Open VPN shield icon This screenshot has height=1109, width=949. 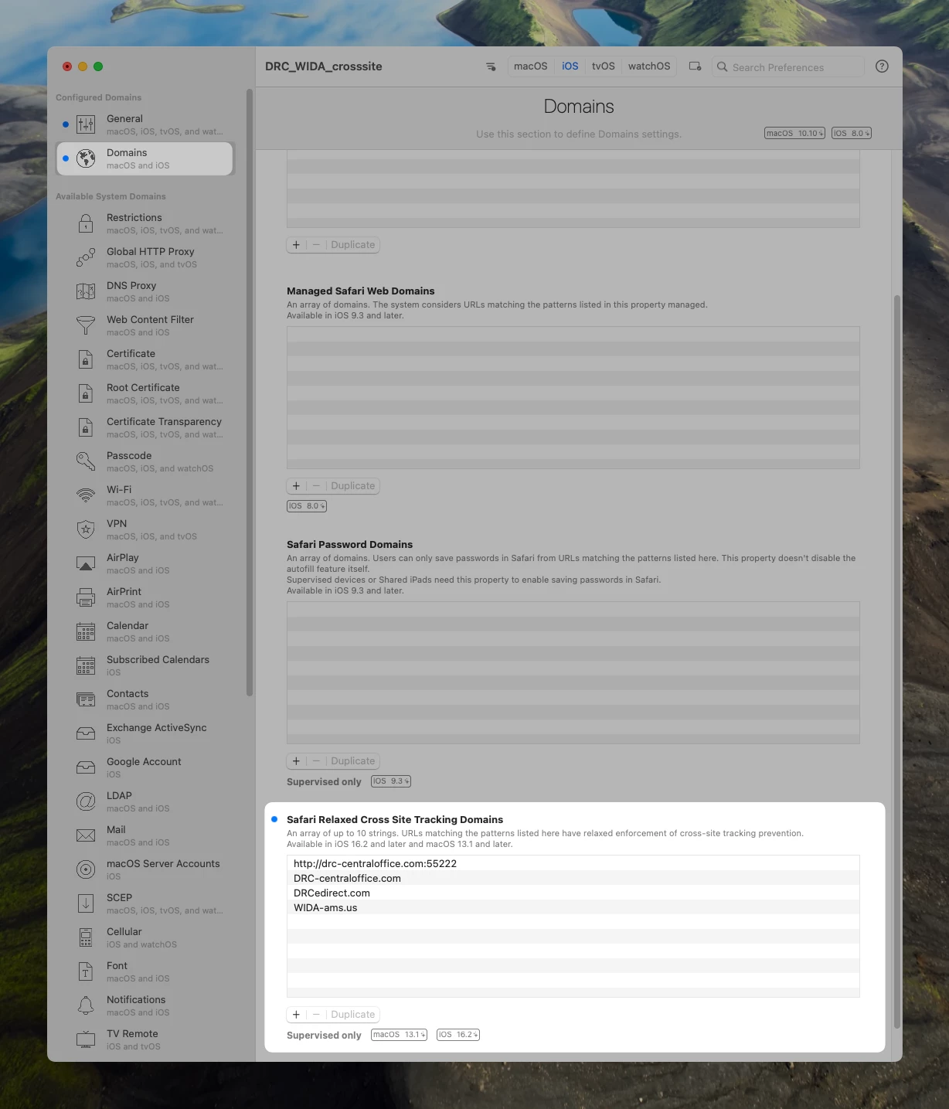(x=86, y=529)
